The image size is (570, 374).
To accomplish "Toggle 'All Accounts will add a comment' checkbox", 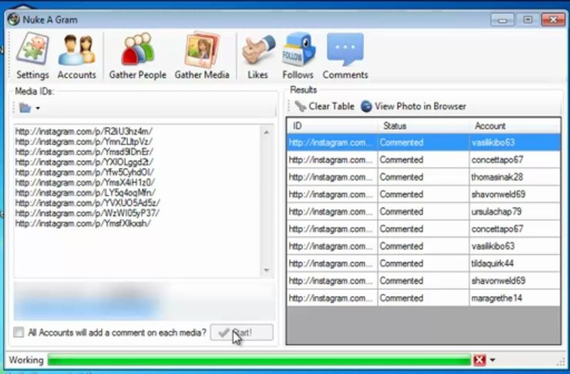I will 19,332.
